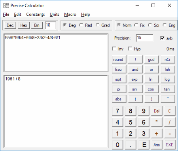Image resolution: width=178 pixels, height=151 pixels.
Task: Clear with the C button
Action: (x=170, y=111)
